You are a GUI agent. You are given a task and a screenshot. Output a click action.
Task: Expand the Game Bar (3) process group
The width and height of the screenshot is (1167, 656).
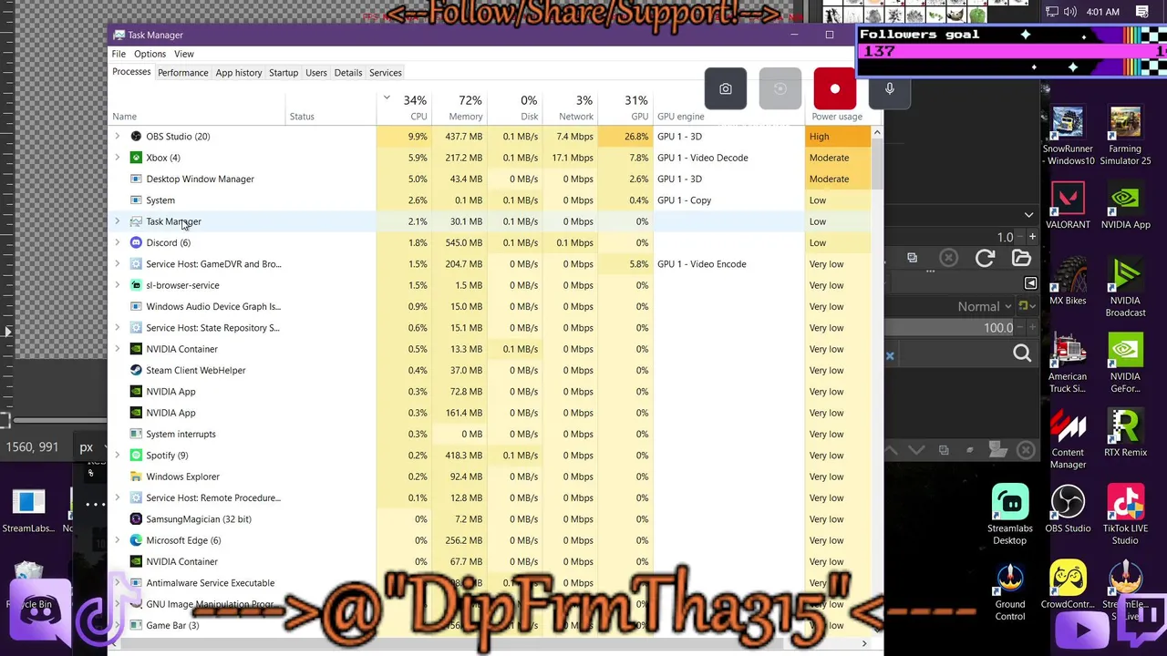(x=117, y=625)
